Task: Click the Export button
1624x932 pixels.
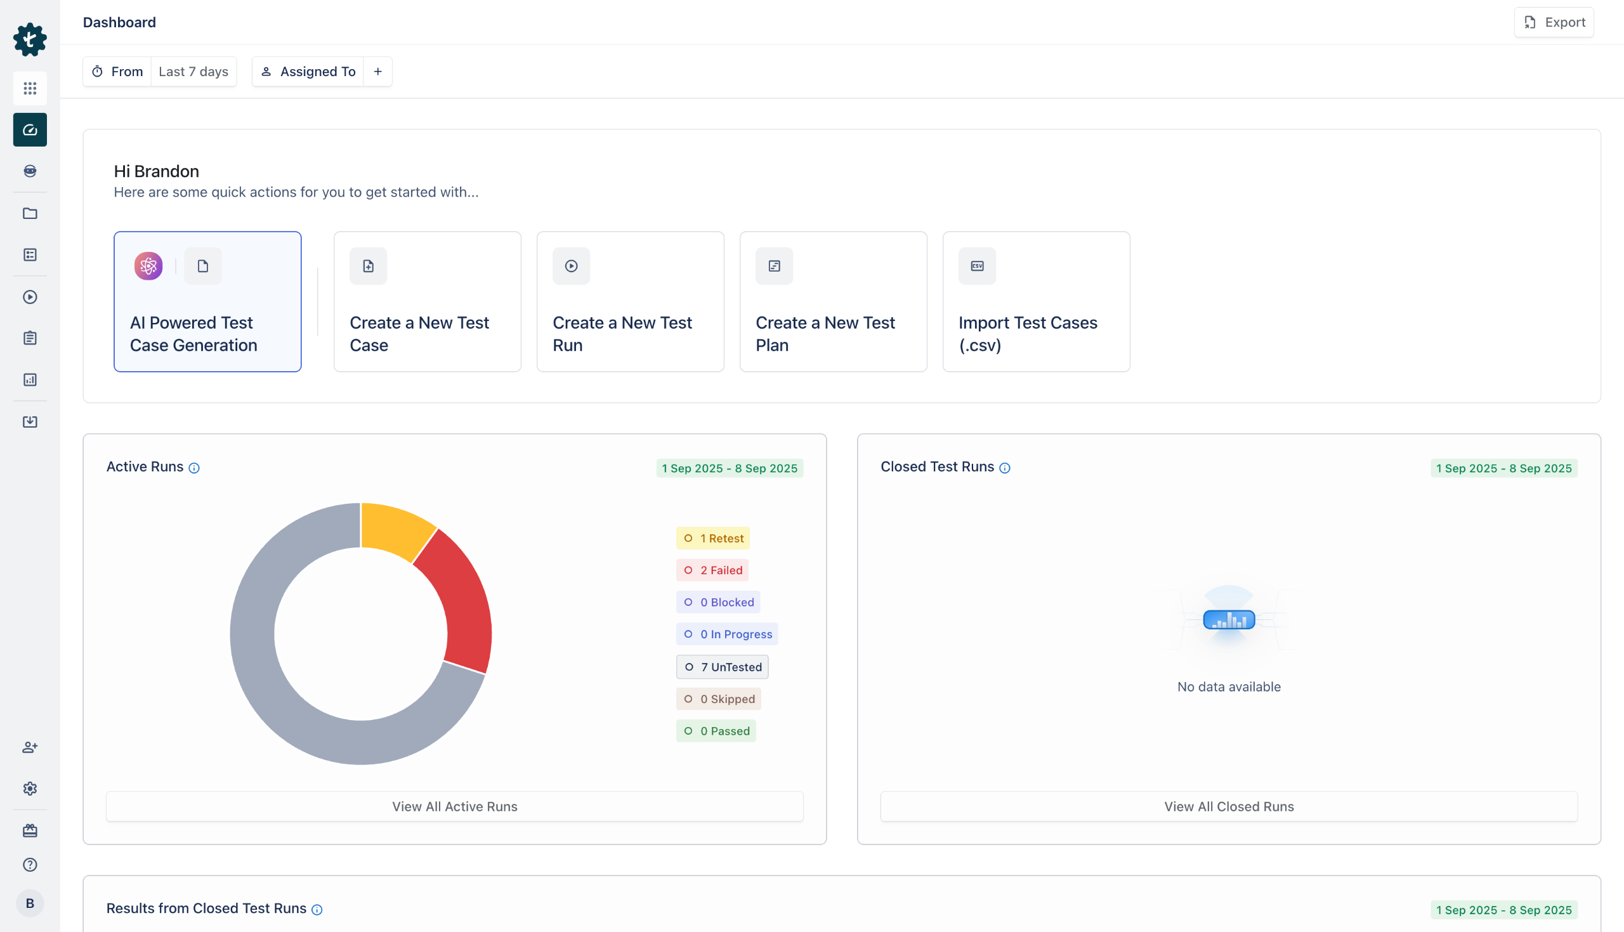Action: coord(1554,22)
